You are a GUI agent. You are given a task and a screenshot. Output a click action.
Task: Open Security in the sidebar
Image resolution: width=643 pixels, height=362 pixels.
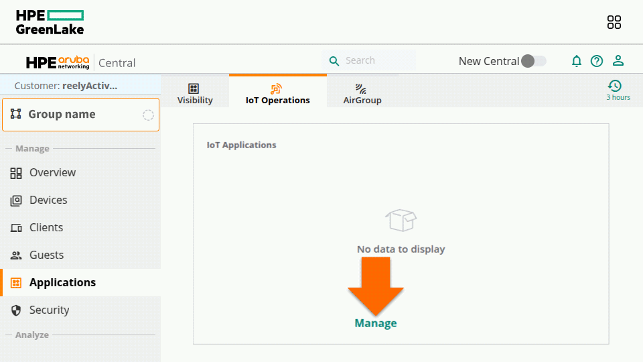(x=80, y=310)
